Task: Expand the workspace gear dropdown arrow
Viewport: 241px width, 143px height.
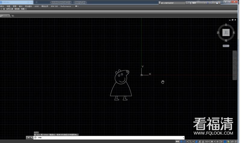Action: click(x=214, y=141)
